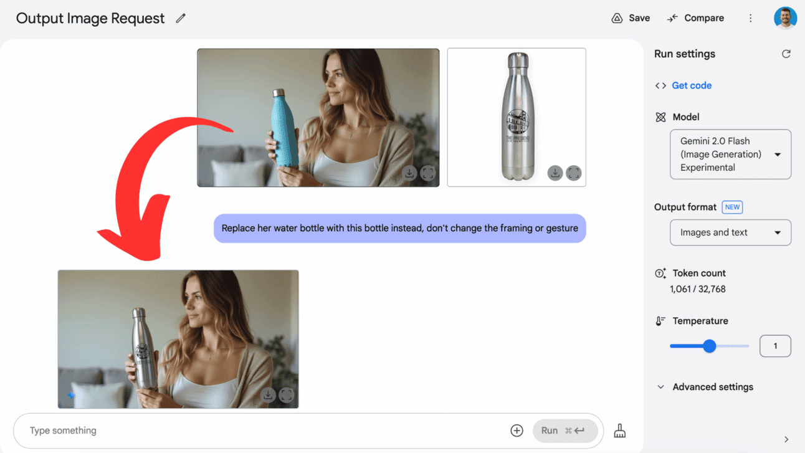Click the Compare button
This screenshot has height=453, width=805.
coord(695,18)
